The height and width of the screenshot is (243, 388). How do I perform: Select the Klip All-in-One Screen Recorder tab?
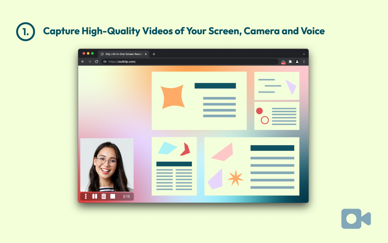(x=123, y=54)
